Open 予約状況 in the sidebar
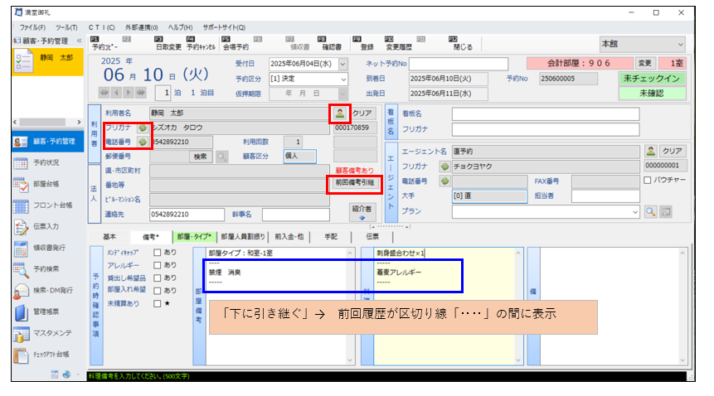Viewport: 714px width, 396px height. coord(45,162)
